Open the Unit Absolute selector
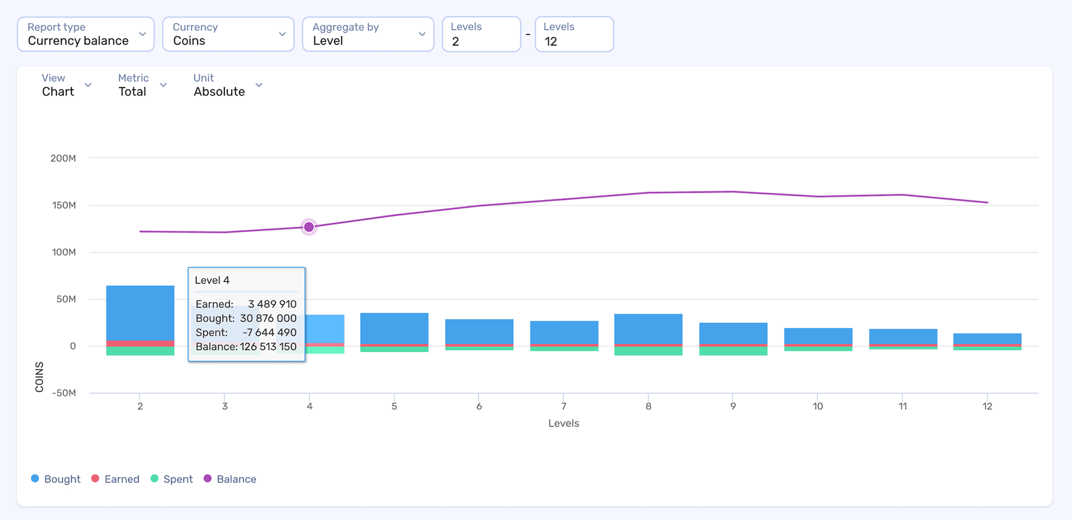 [227, 85]
